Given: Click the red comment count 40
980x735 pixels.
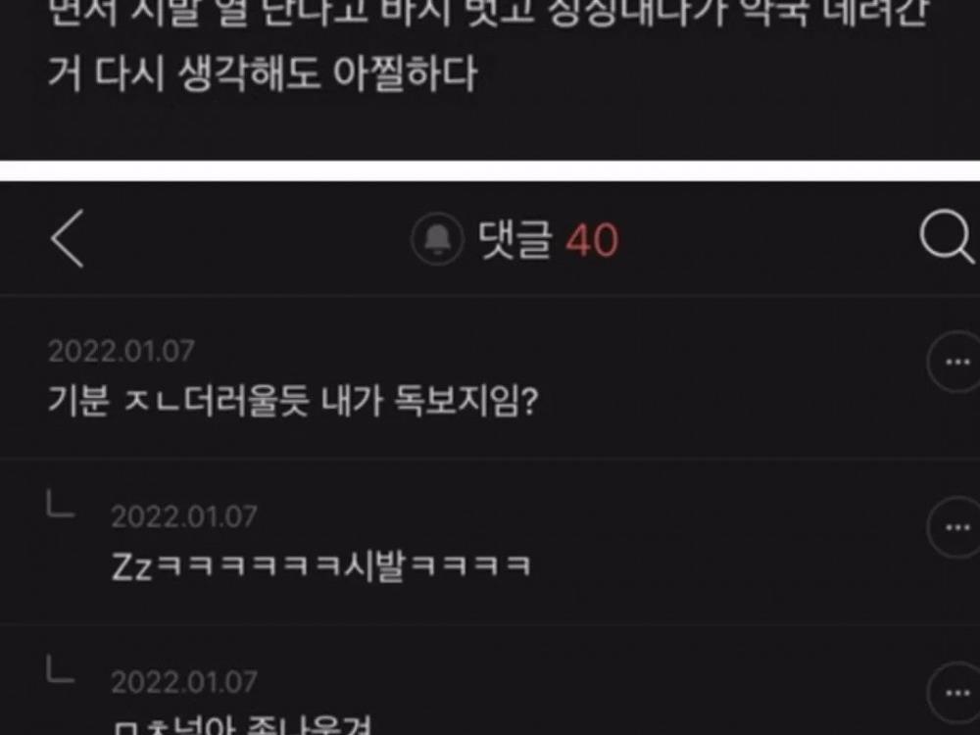Looking at the screenshot, I should point(592,241).
